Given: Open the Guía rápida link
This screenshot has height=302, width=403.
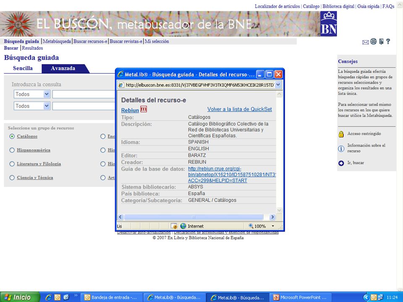Looking at the screenshot, I should point(368,6).
